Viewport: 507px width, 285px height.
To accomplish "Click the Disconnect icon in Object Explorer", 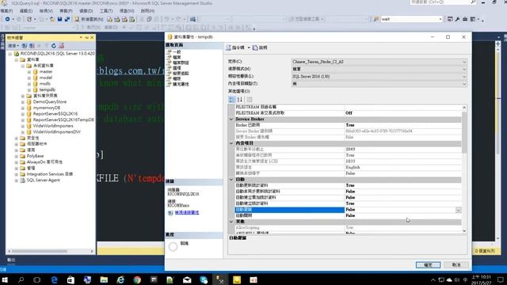I will pyautogui.click(x=32, y=46).
